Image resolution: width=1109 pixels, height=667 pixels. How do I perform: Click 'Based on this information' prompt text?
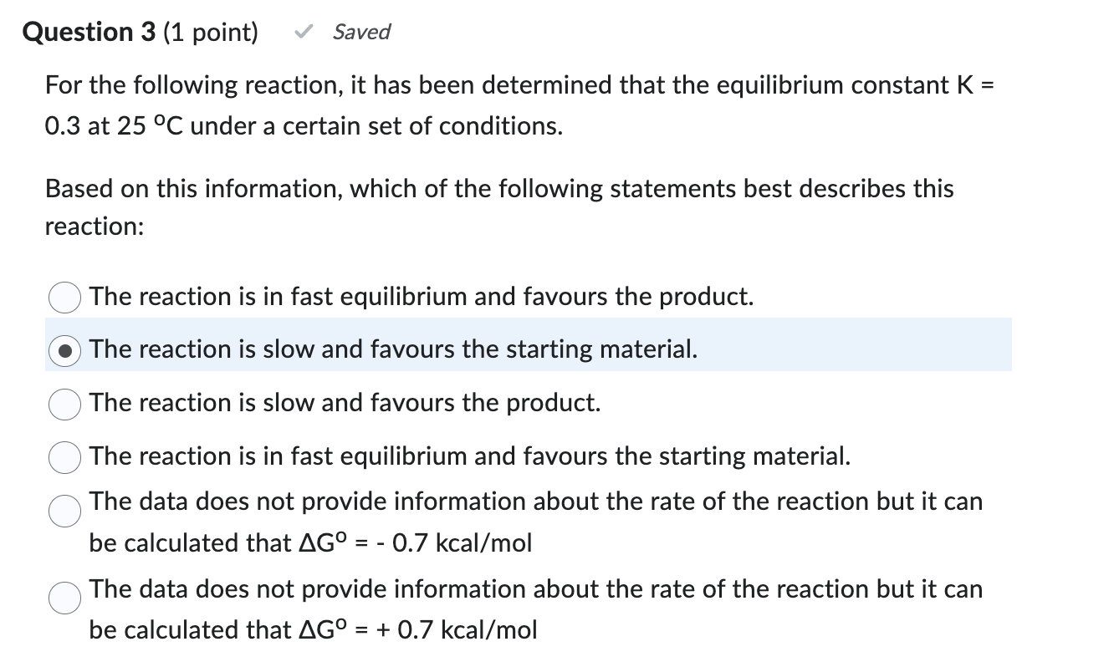pyautogui.click(x=498, y=206)
